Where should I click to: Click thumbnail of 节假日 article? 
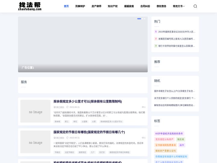(36, 142)
